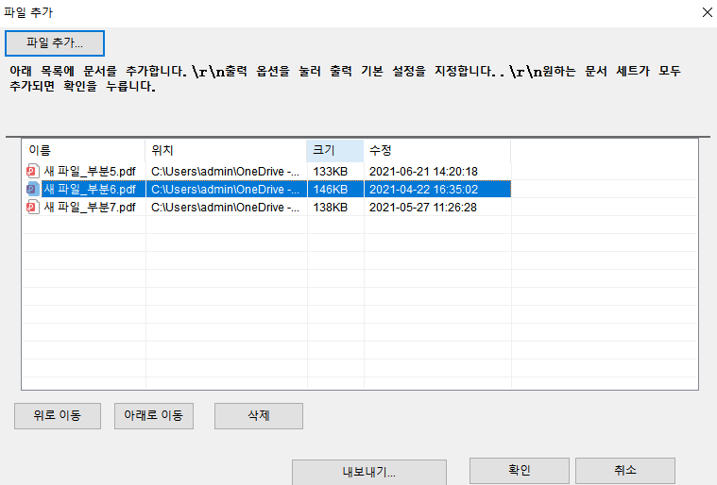Click the 파일 추가... button

(55, 43)
